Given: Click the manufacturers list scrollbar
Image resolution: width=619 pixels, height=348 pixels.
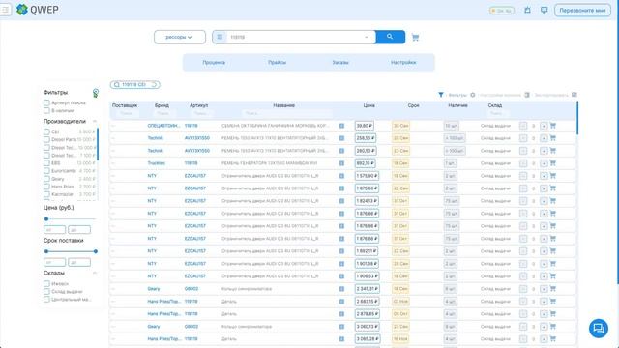Looking at the screenshot, I should (x=98, y=144).
